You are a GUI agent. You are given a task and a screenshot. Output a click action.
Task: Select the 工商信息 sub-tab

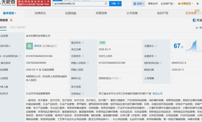click(3, 27)
